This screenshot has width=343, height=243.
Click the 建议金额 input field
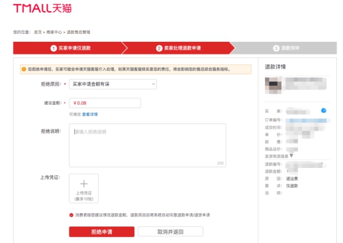[105, 103]
